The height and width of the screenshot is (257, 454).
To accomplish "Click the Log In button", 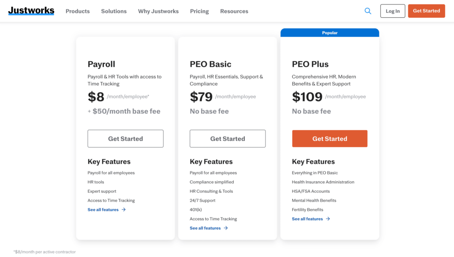I will click(x=392, y=11).
